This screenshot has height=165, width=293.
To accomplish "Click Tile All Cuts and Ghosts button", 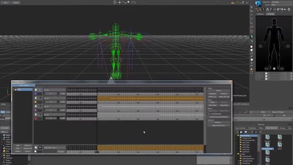I will (218, 117).
